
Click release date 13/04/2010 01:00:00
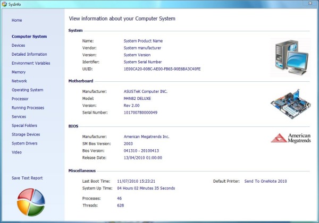coord(143,158)
